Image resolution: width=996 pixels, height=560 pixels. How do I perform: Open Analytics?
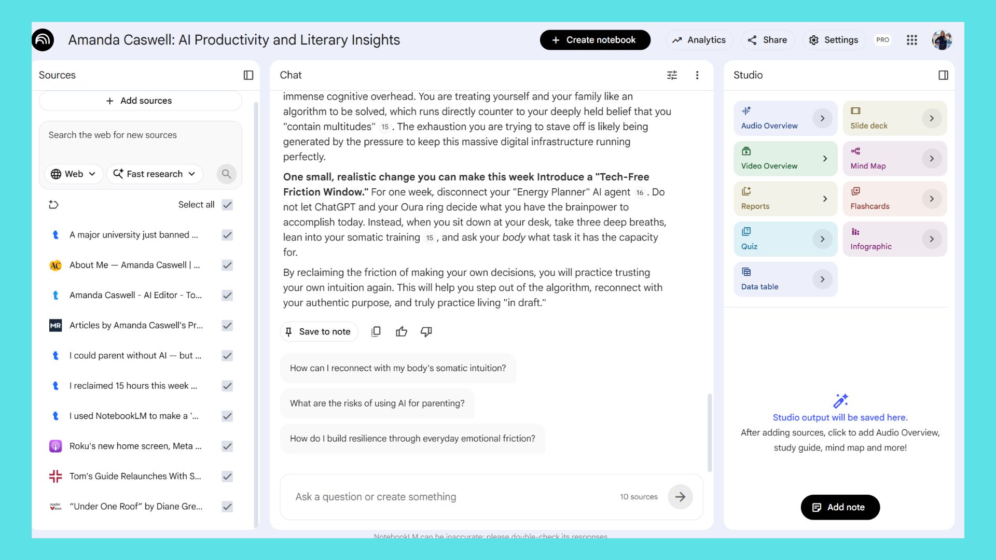[699, 40]
